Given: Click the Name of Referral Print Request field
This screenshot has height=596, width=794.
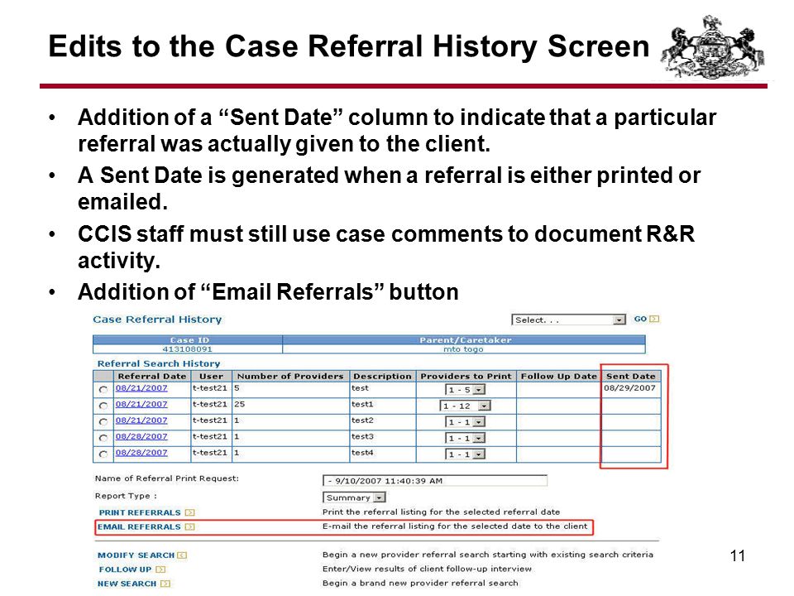Looking at the screenshot, I should [435, 480].
